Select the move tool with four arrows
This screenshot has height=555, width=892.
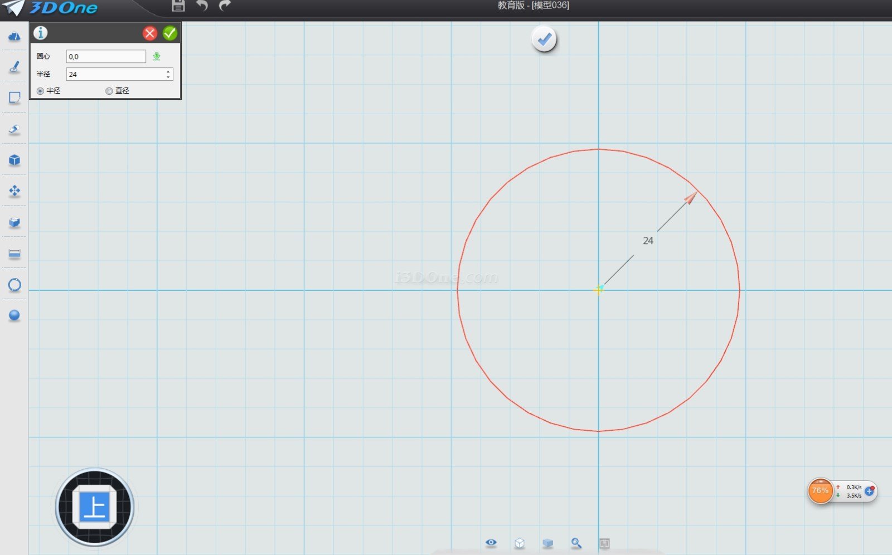(x=14, y=191)
